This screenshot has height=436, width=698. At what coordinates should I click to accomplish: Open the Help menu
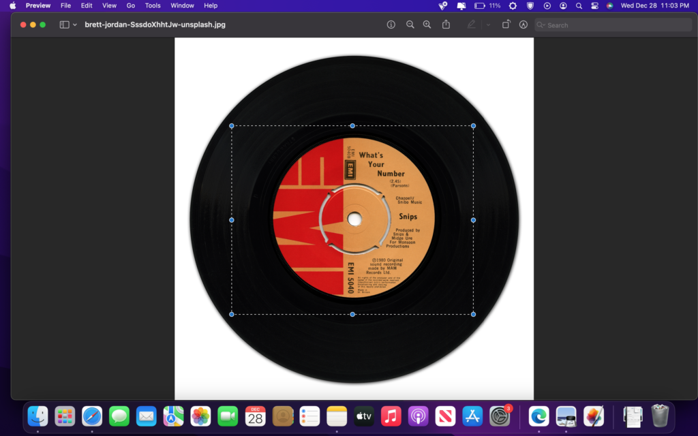point(211,5)
